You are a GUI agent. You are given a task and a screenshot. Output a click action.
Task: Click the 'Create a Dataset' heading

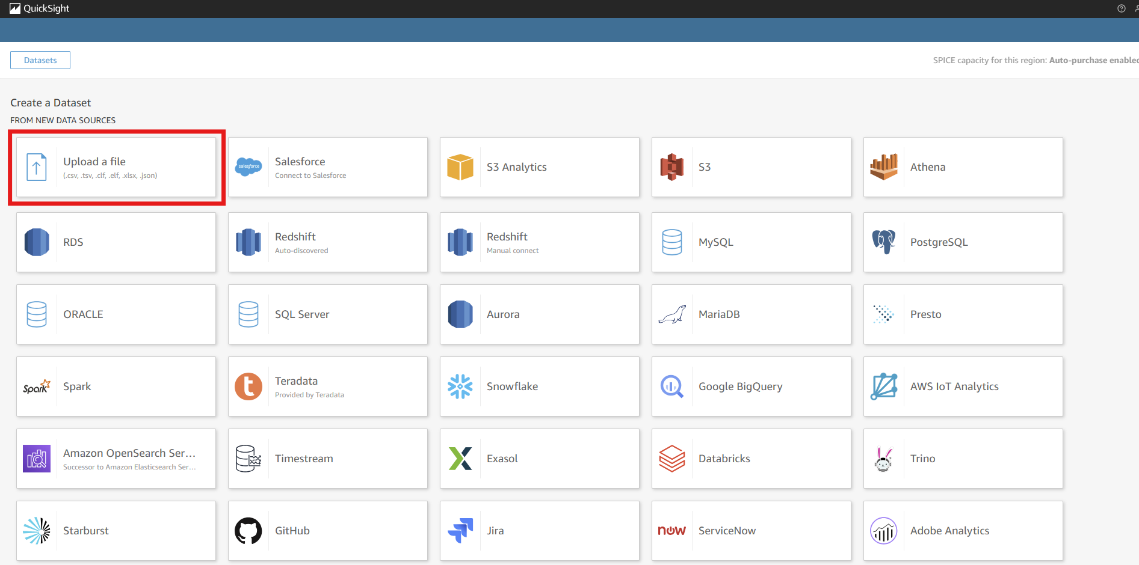click(x=51, y=103)
